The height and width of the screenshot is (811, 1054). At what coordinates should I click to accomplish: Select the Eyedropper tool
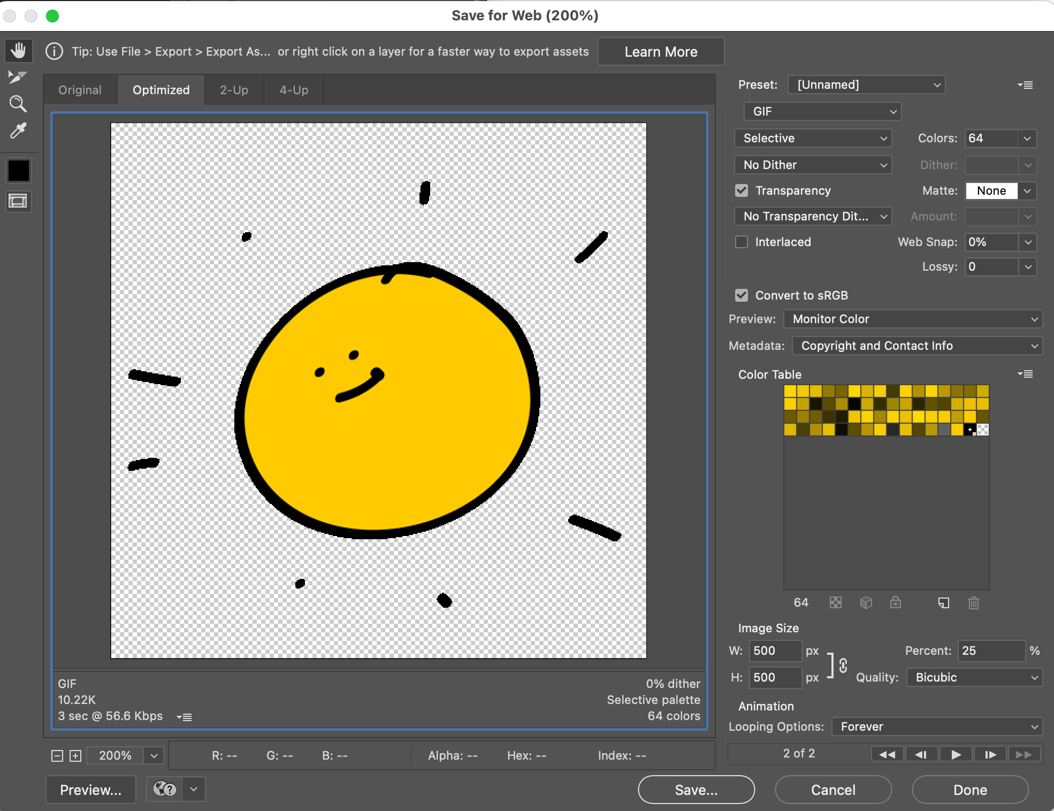(x=18, y=131)
